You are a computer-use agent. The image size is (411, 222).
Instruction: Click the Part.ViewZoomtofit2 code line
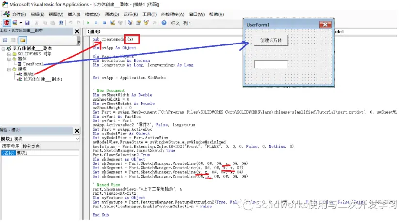[114, 193]
